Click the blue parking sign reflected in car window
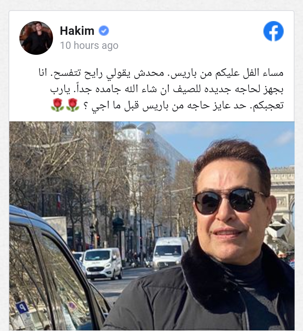This screenshot has width=303, height=331. (x=22, y=307)
